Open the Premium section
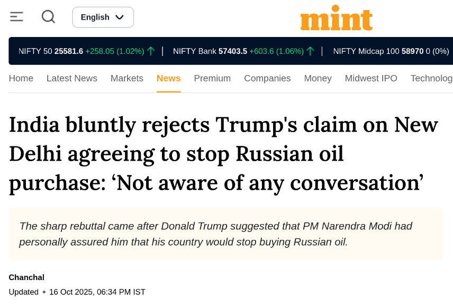Screen dimensions: 453x307 pyautogui.click(x=212, y=78)
